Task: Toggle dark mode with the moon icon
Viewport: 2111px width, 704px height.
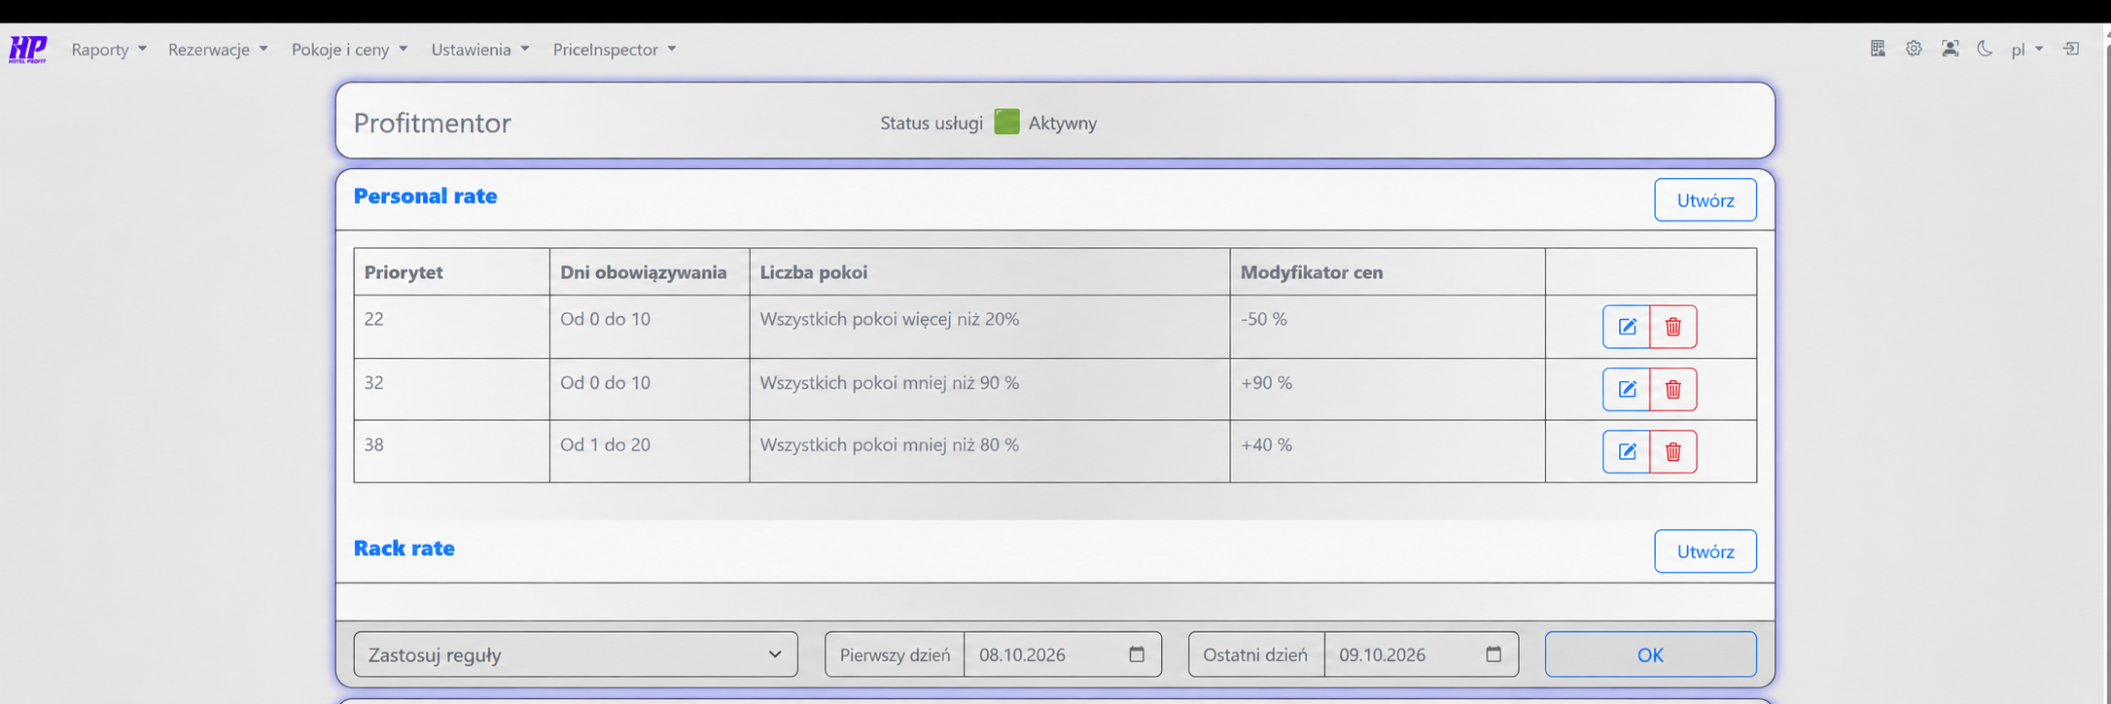Action: tap(1985, 49)
